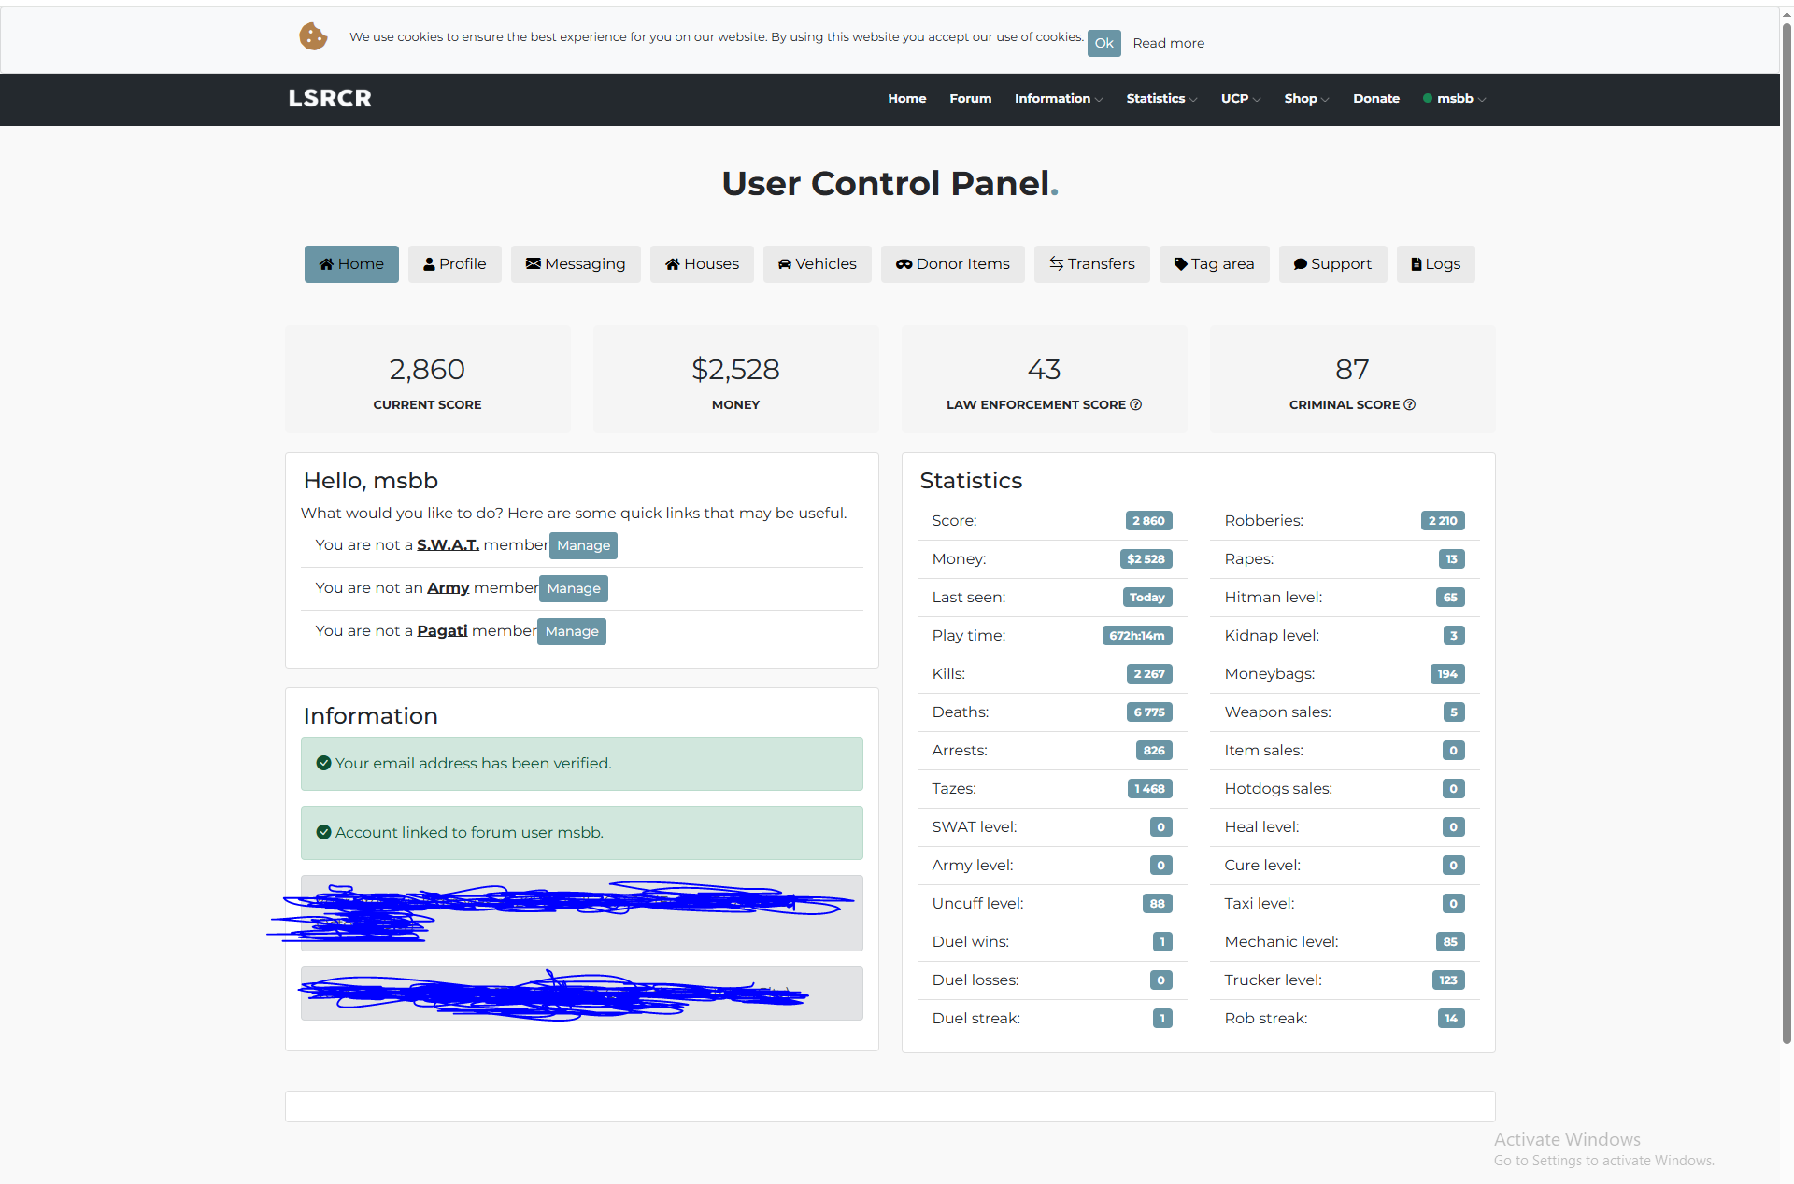This screenshot has height=1184, width=1794.
Task: Click the Criminal Score help icon
Action: click(x=1409, y=404)
